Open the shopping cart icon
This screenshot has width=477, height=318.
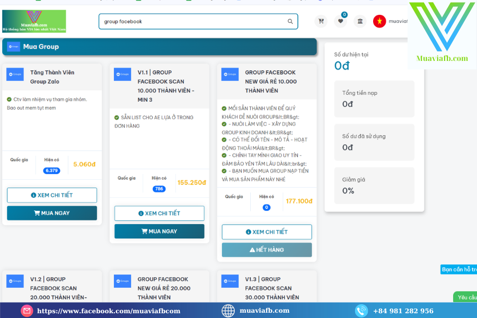click(x=321, y=21)
